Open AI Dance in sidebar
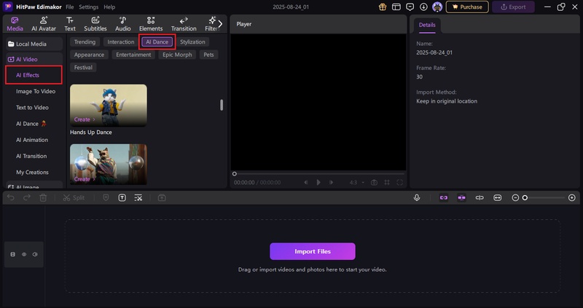The height and width of the screenshot is (308, 583). tap(31, 124)
